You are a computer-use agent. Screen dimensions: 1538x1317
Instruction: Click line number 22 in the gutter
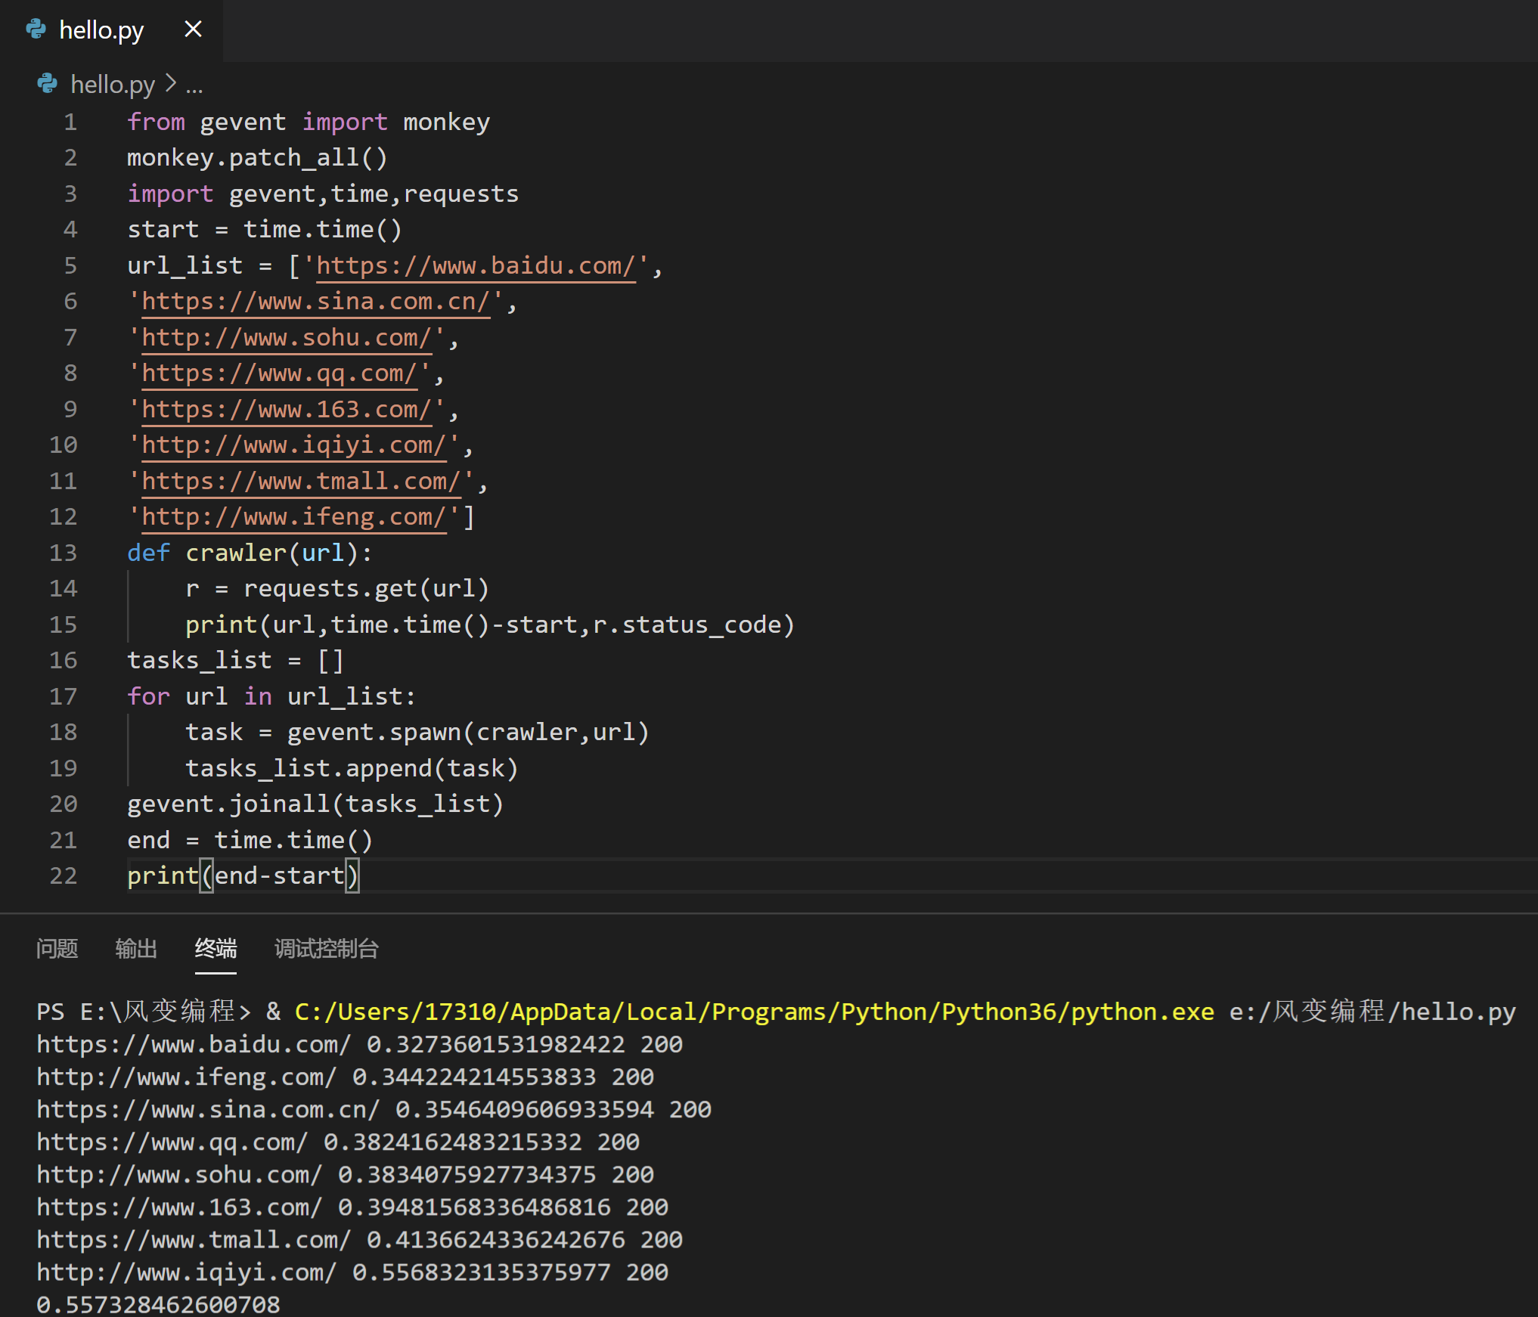tap(64, 875)
